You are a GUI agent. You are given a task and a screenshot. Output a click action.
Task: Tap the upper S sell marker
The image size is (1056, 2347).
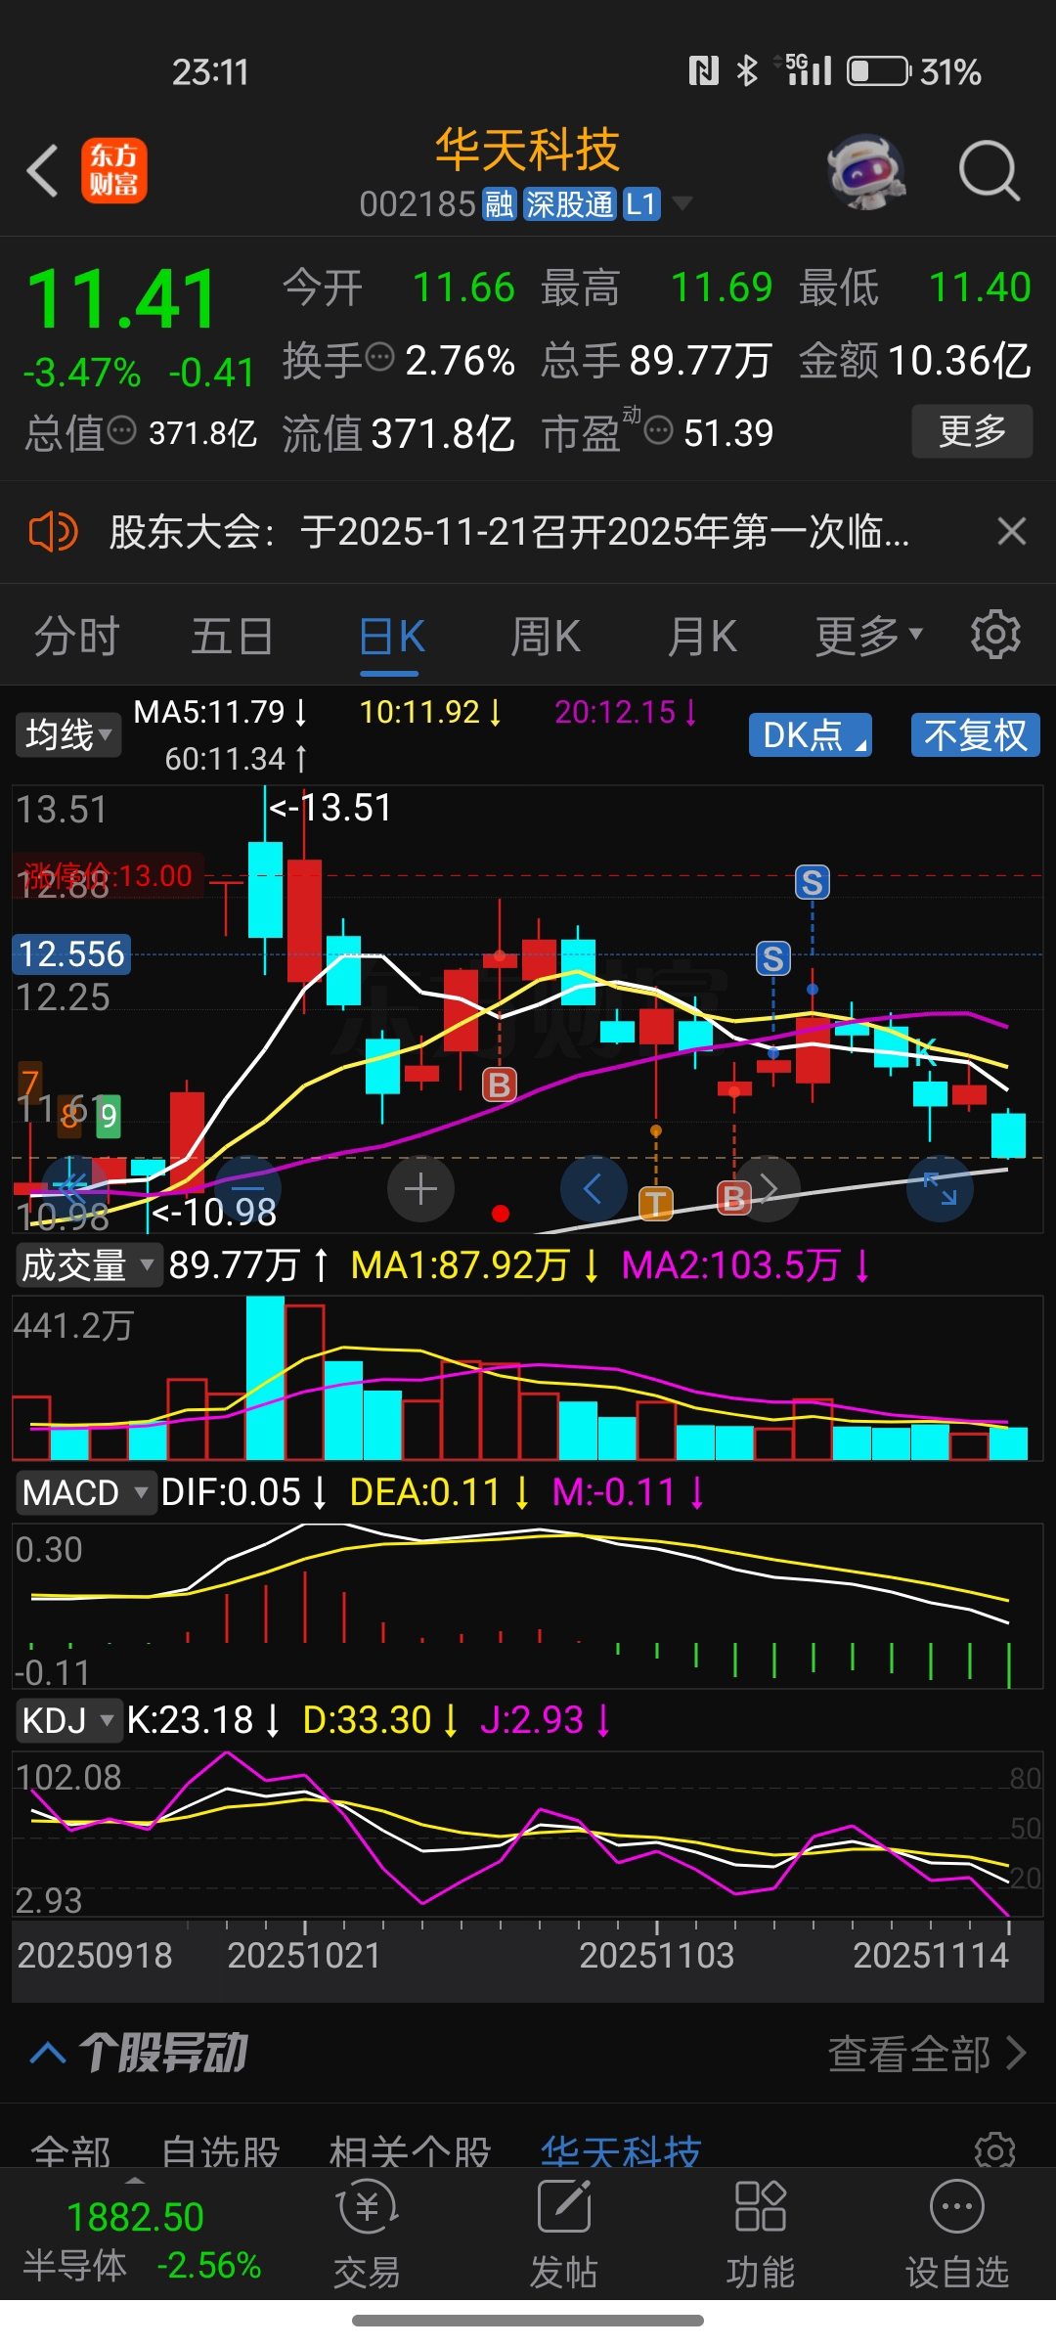(812, 882)
